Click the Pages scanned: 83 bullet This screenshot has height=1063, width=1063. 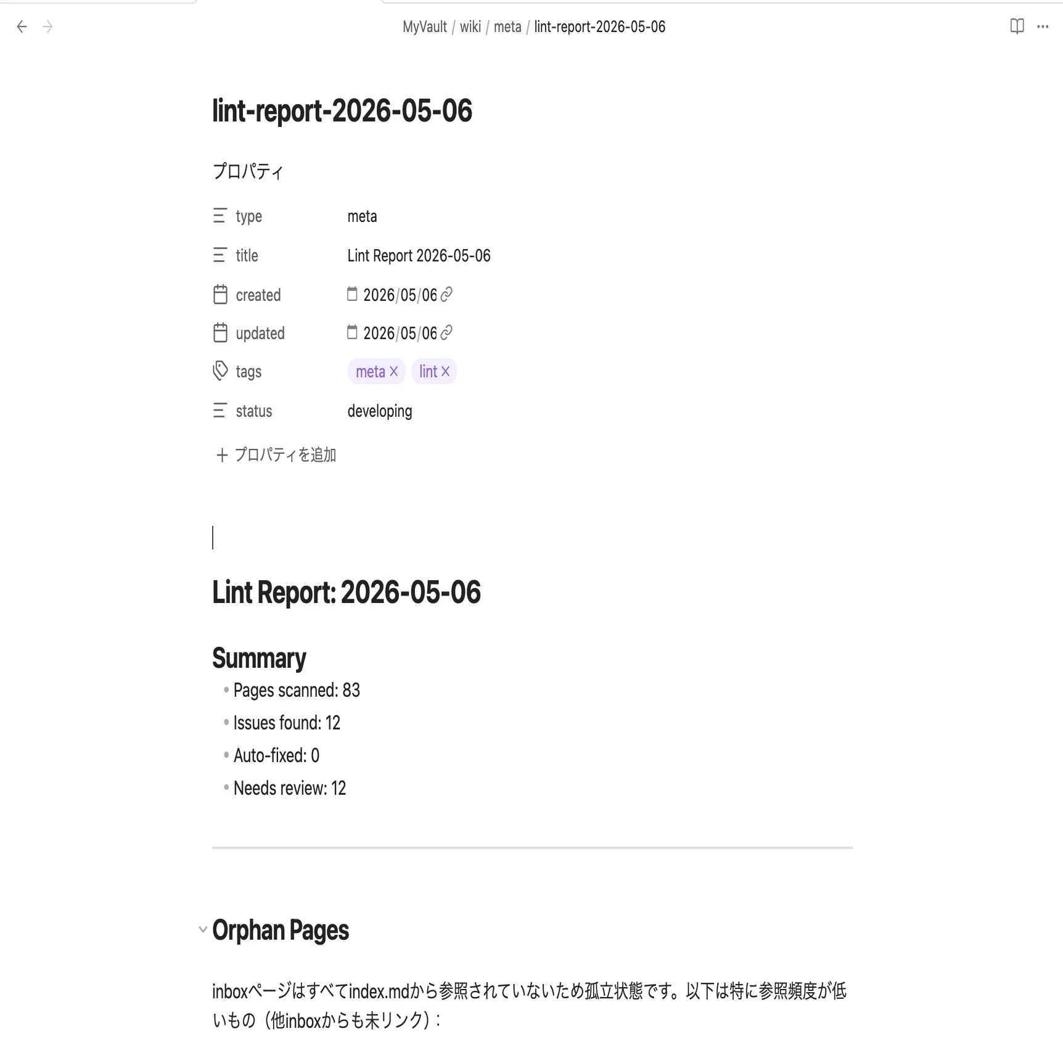[297, 690]
